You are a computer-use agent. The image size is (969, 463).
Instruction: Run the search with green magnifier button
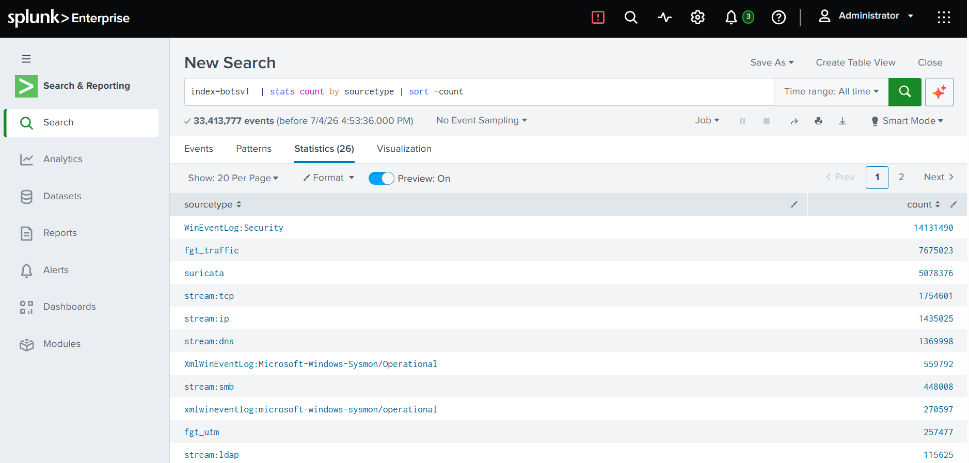click(904, 92)
